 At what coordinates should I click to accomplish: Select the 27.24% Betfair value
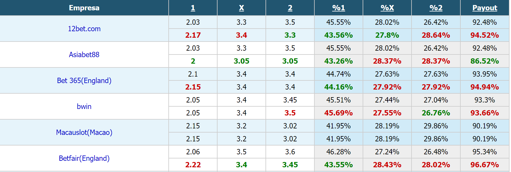click(x=387, y=152)
